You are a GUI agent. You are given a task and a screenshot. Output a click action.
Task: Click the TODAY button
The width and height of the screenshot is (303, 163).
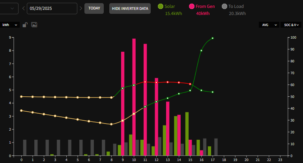[x=94, y=8]
